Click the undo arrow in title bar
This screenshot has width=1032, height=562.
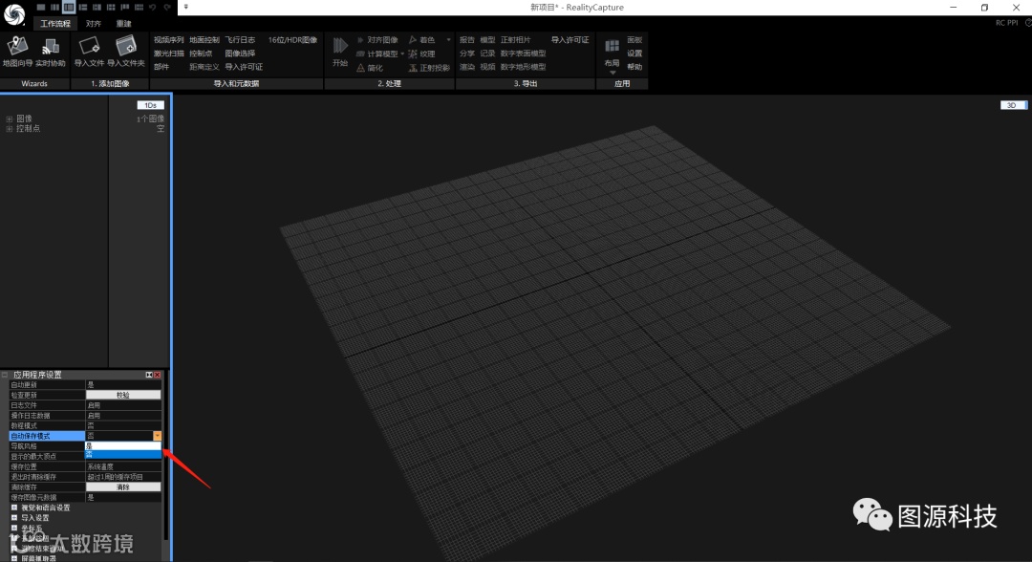coord(153,8)
